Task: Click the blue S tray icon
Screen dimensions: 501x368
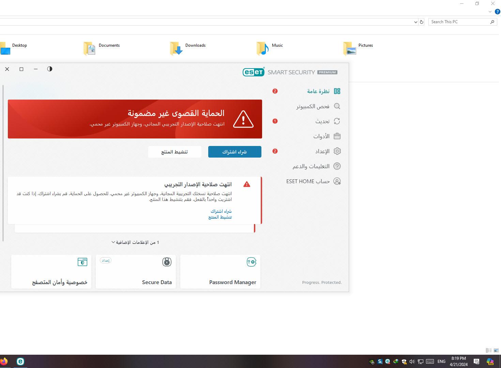Action: pos(380,362)
